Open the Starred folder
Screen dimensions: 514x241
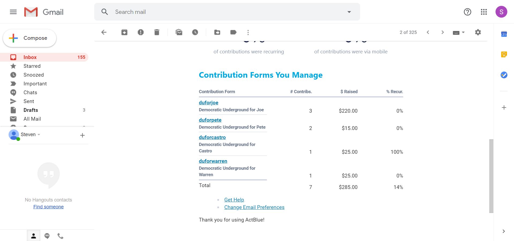(32, 66)
